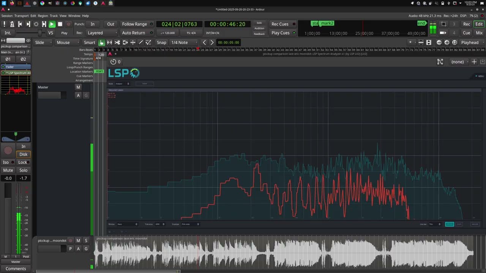Arm the global record button
This screenshot has height=273, width=486.
click(68, 24)
